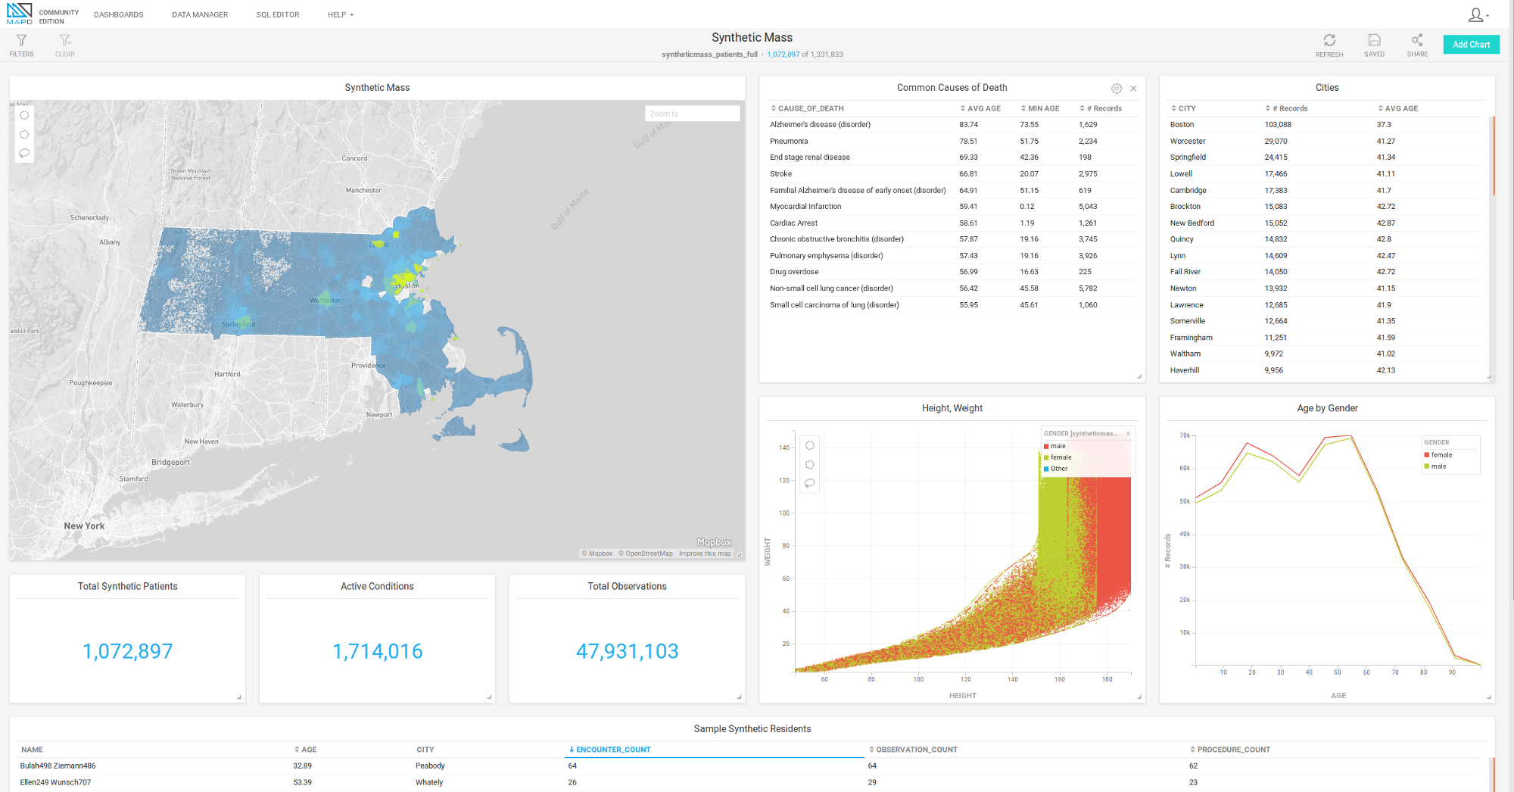Select the polygon selection tool on the map

click(24, 134)
